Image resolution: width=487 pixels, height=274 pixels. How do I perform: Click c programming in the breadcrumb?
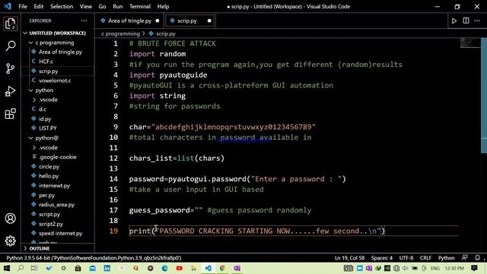(120, 33)
